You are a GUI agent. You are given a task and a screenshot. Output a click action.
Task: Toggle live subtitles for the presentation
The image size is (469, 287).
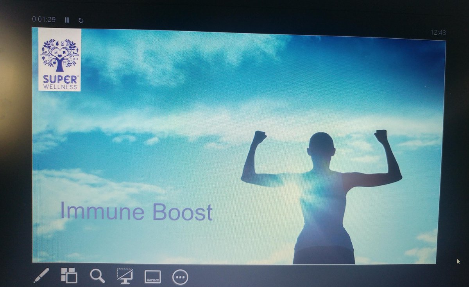(x=152, y=276)
